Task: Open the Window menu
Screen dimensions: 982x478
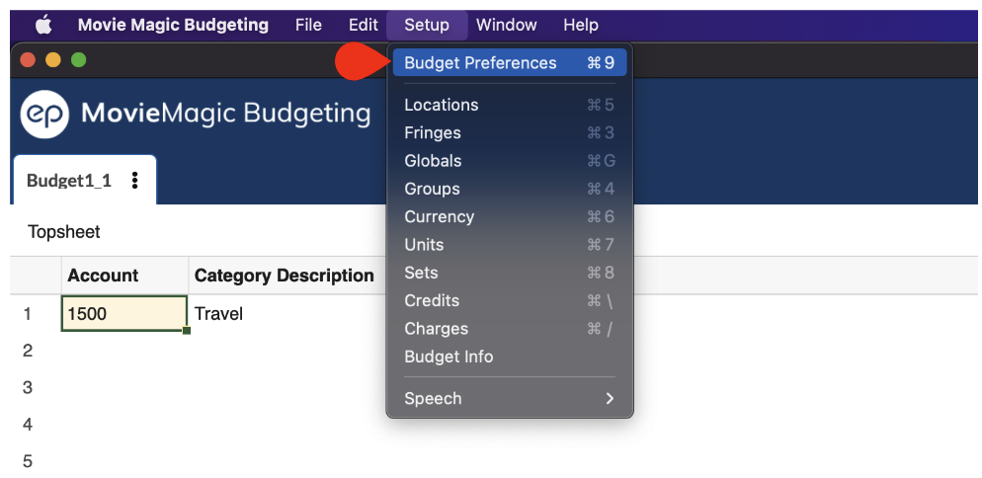Action: [x=506, y=25]
